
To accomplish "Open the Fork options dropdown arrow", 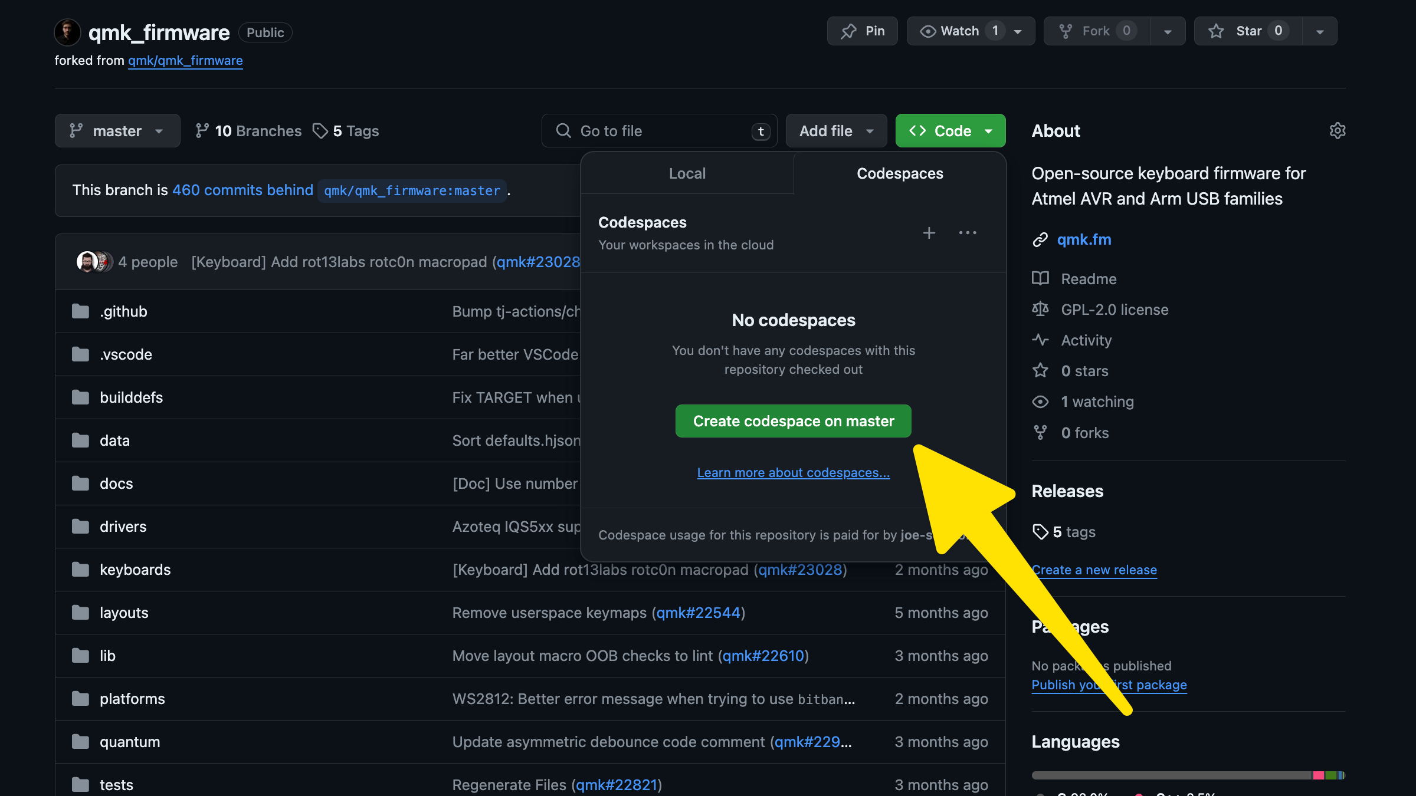I will [x=1168, y=31].
